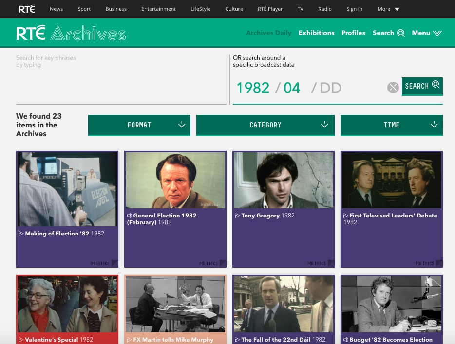Image resolution: width=455 pixels, height=344 pixels.
Task: Open Budget '82 Becomes Election thumbnail
Action: 392,304
